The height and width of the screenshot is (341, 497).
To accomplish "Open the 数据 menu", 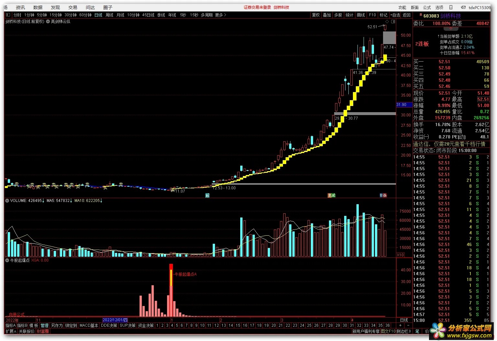I will click(38, 7).
